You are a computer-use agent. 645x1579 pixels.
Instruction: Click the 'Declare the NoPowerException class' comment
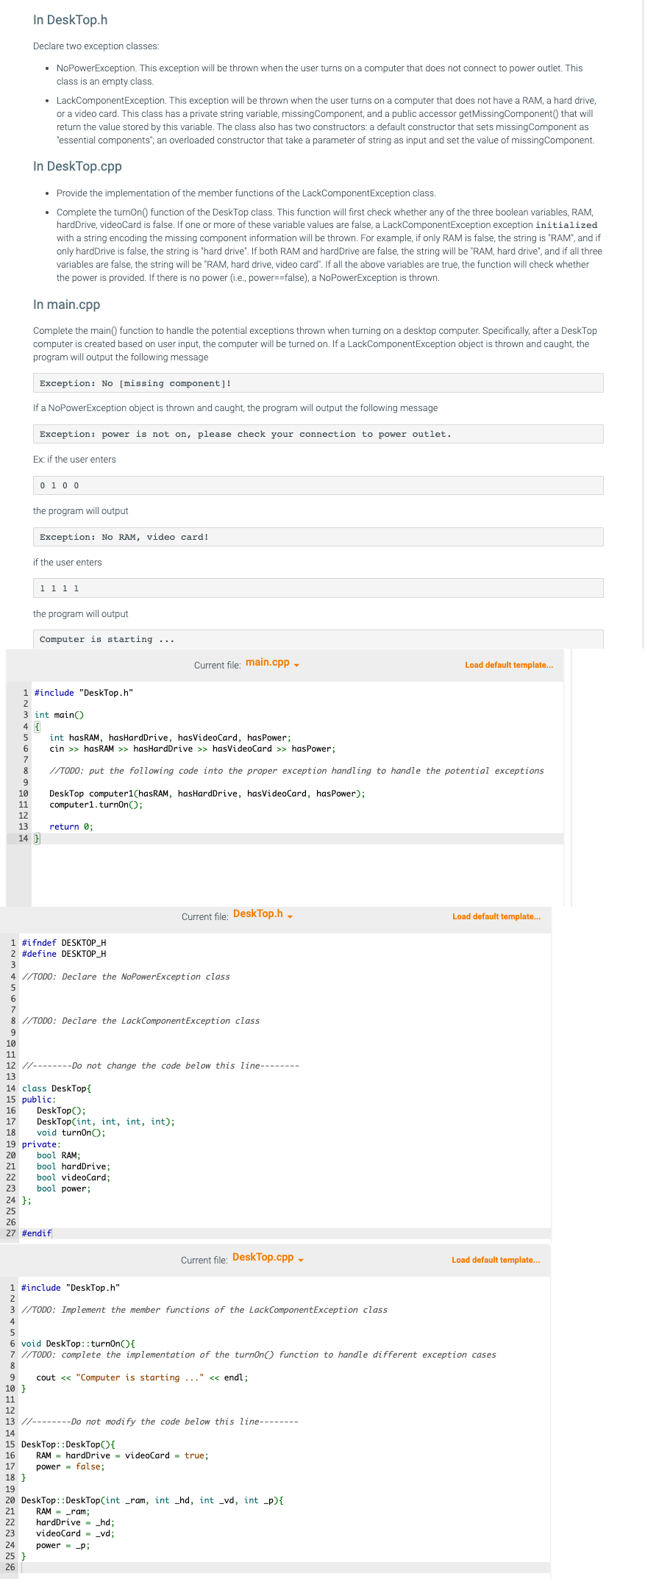click(126, 977)
